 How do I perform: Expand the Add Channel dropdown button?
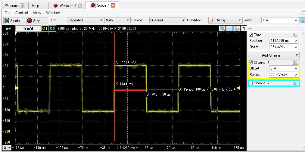273,55
